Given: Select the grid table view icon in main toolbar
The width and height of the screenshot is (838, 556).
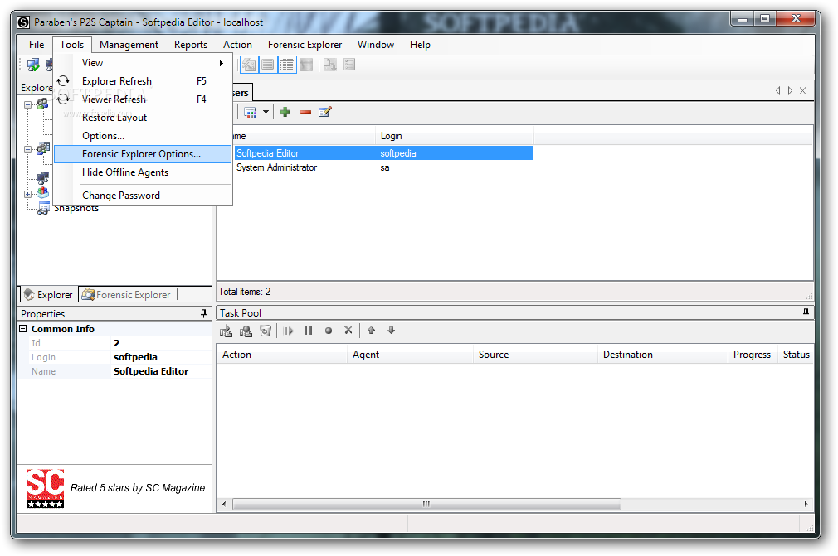Looking at the screenshot, I should click(x=287, y=65).
